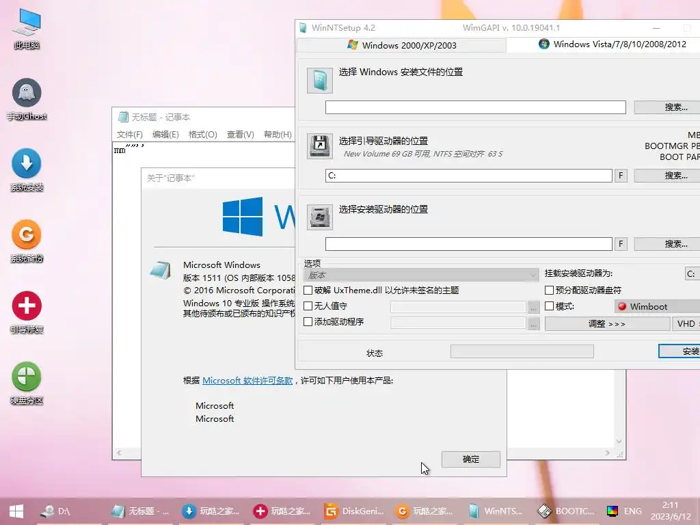The height and width of the screenshot is (525, 700).
Task: Browse the 添加驱动程序 folder with its ... button
Action: coord(533,323)
